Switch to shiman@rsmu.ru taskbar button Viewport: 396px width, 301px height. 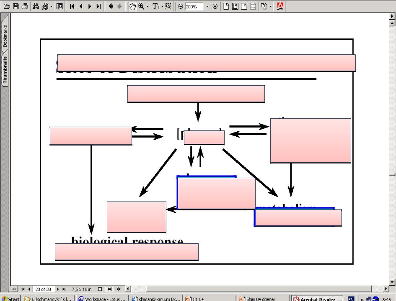click(x=155, y=299)
